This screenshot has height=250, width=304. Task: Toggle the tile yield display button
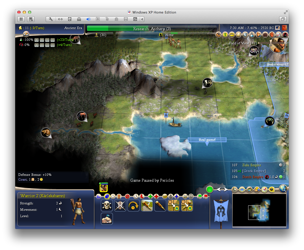[257, 190]
